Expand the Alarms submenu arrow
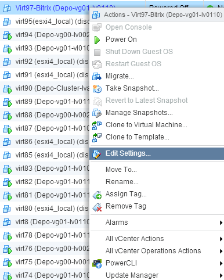The image size is (224, 280). coord(221,222)
